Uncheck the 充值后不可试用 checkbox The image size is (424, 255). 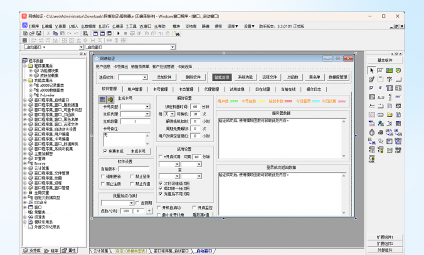pos(161,194)
